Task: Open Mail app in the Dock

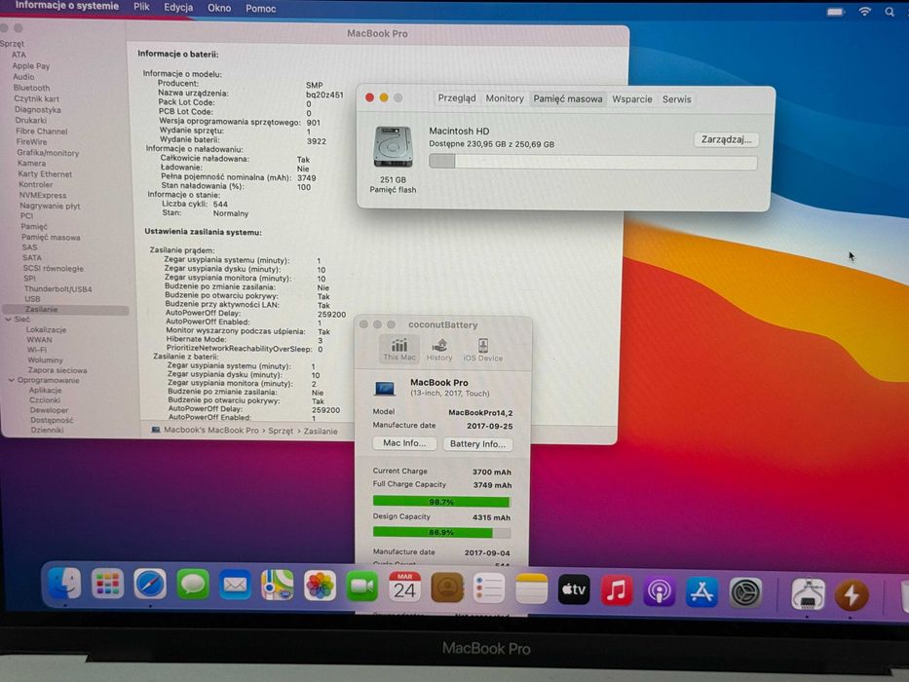Action: pos(235,586)
